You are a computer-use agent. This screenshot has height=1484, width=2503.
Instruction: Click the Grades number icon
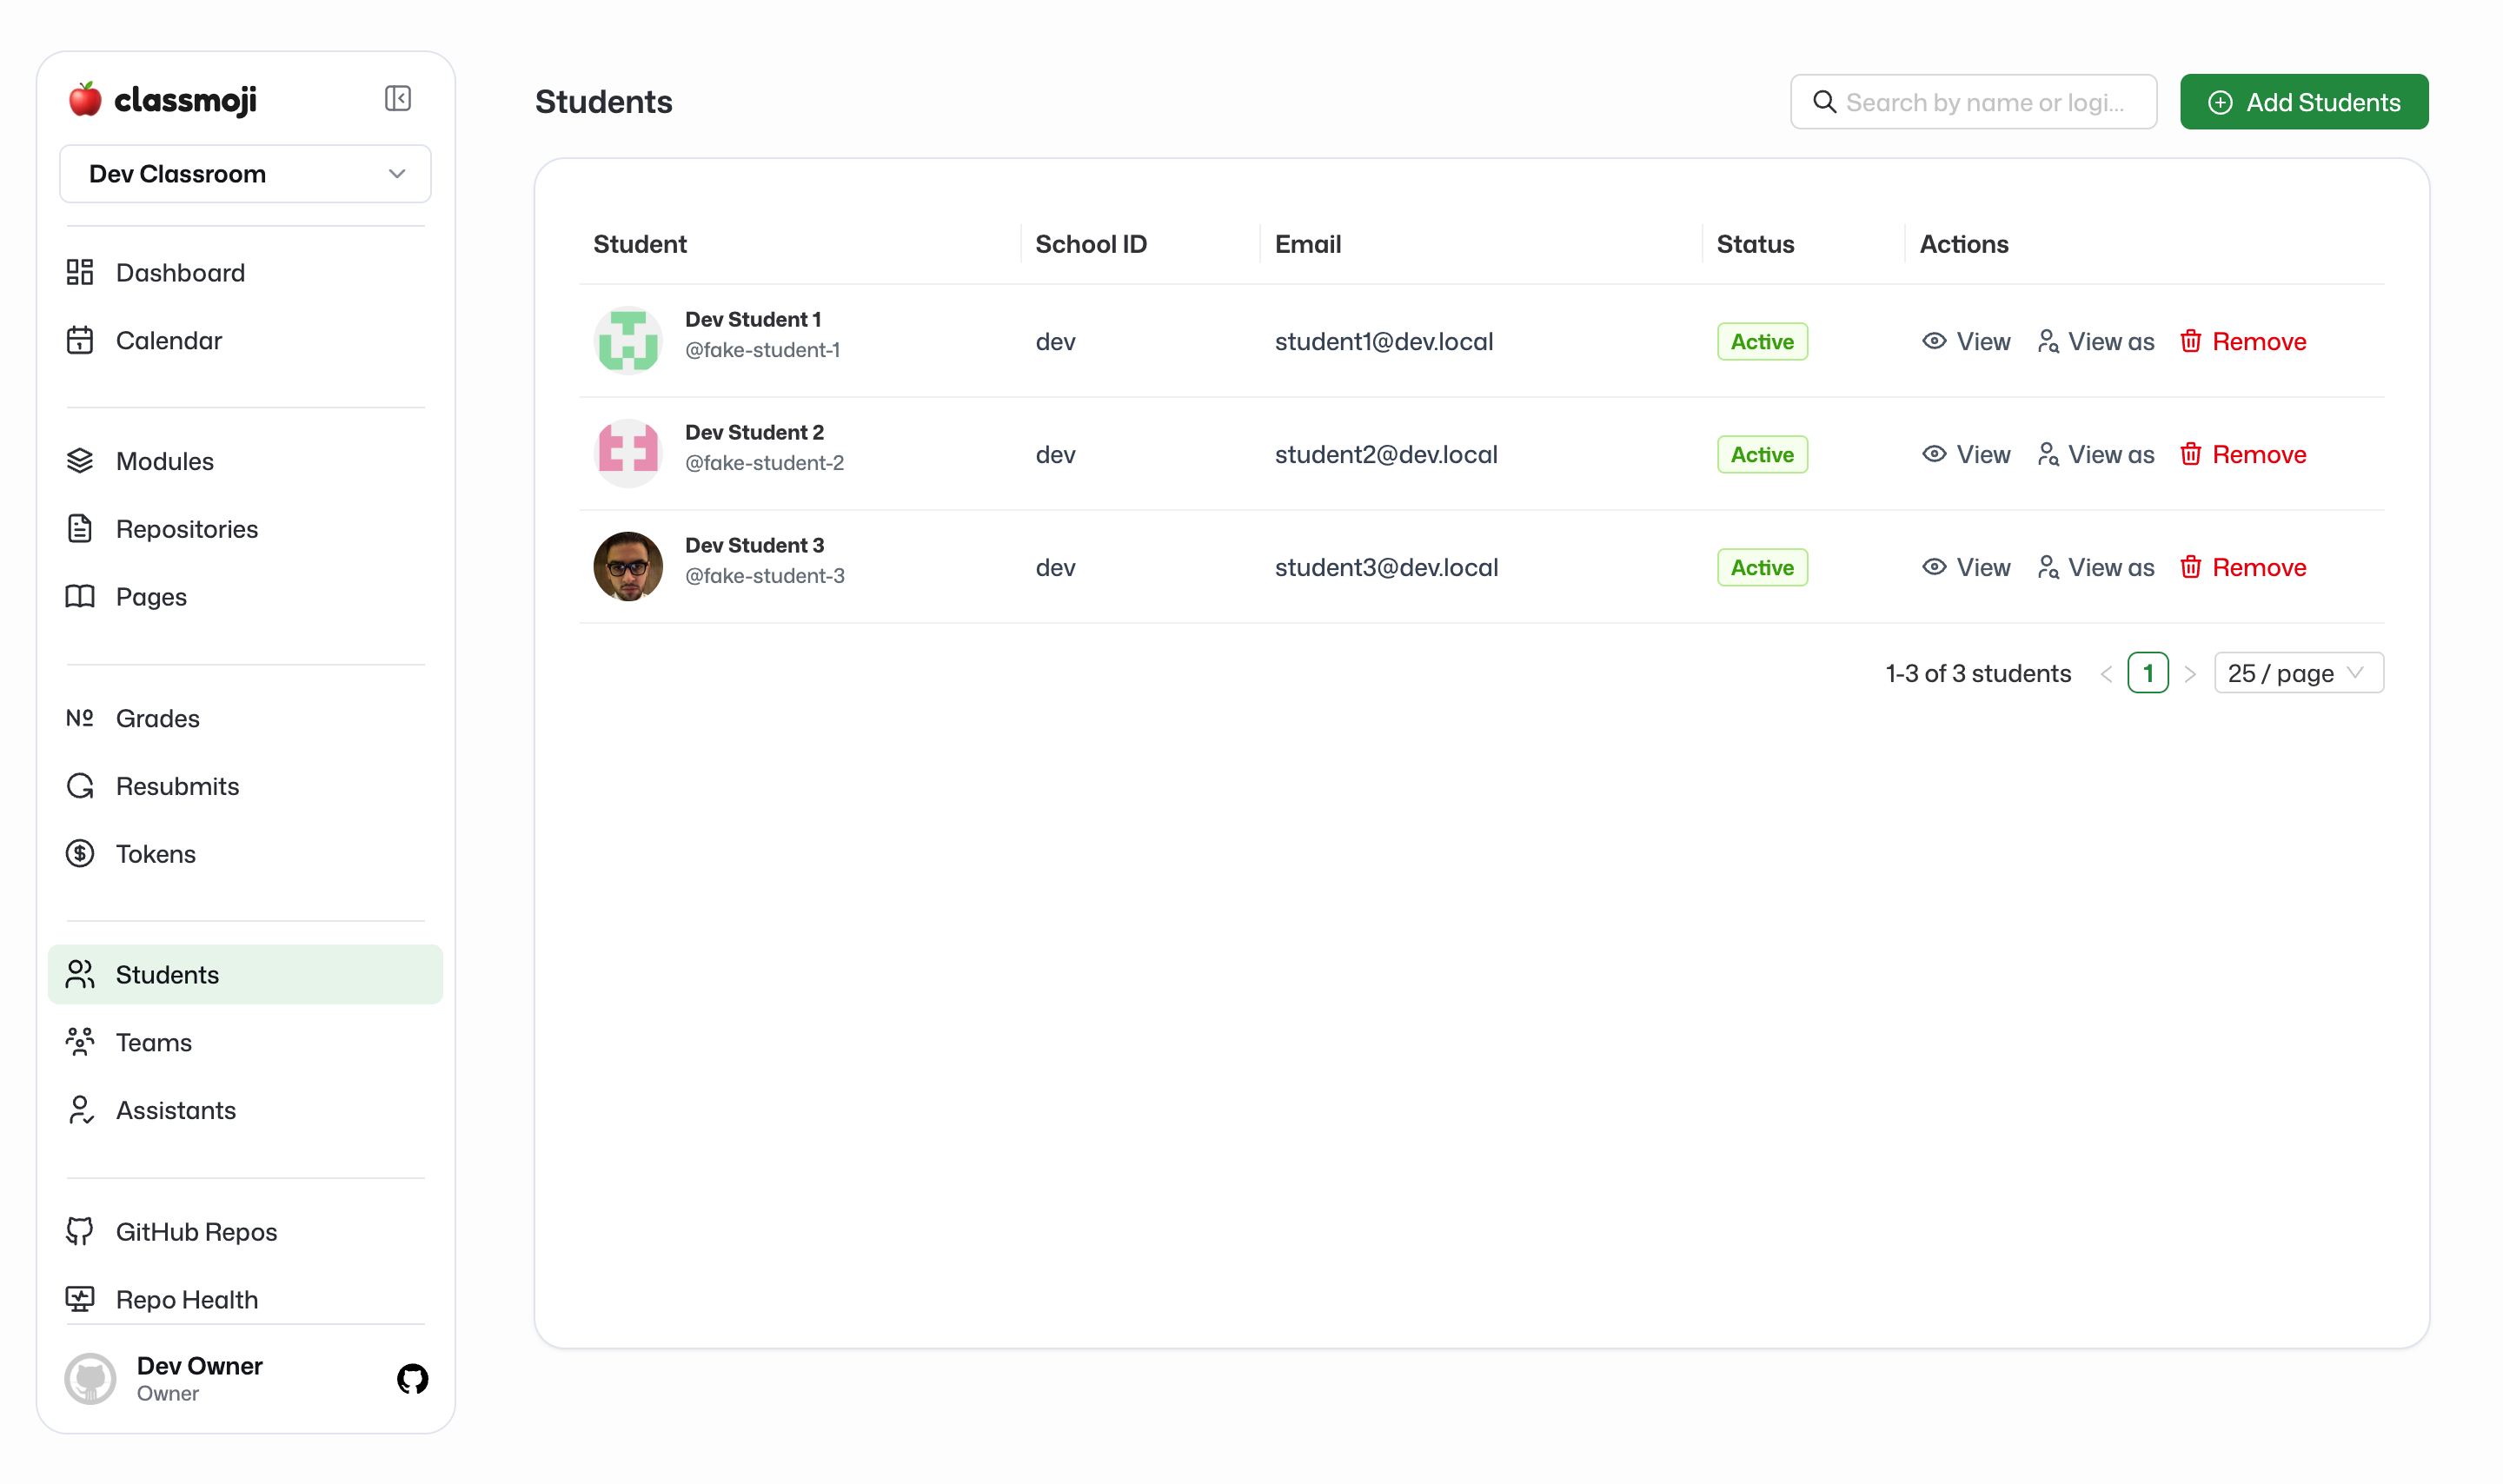pyautogui.click(x=80, y=718)
